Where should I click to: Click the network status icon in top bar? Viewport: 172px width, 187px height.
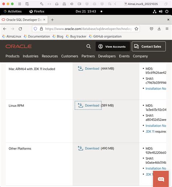155,12
